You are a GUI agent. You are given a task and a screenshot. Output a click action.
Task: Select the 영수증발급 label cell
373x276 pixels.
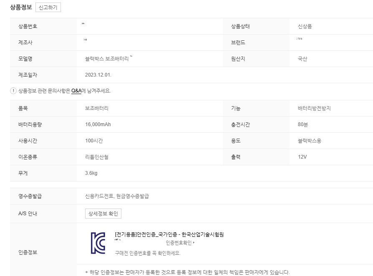[43, 196]
